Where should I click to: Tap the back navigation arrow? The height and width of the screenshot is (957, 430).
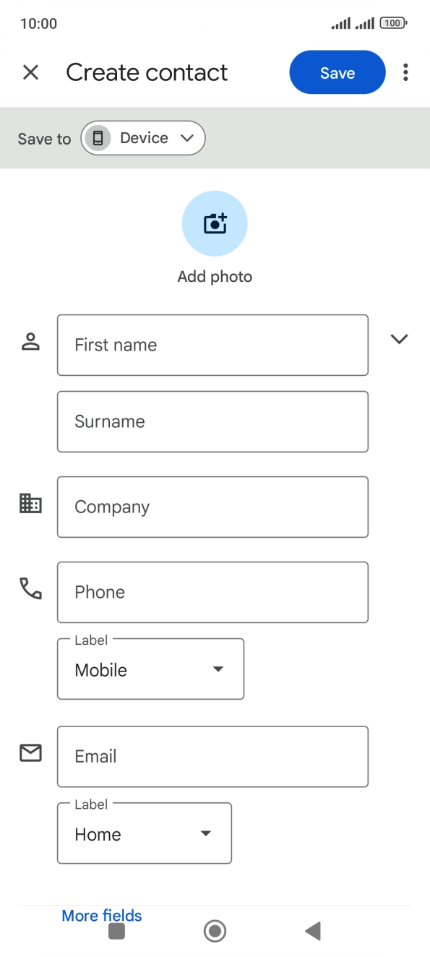(x=312, y=931)
